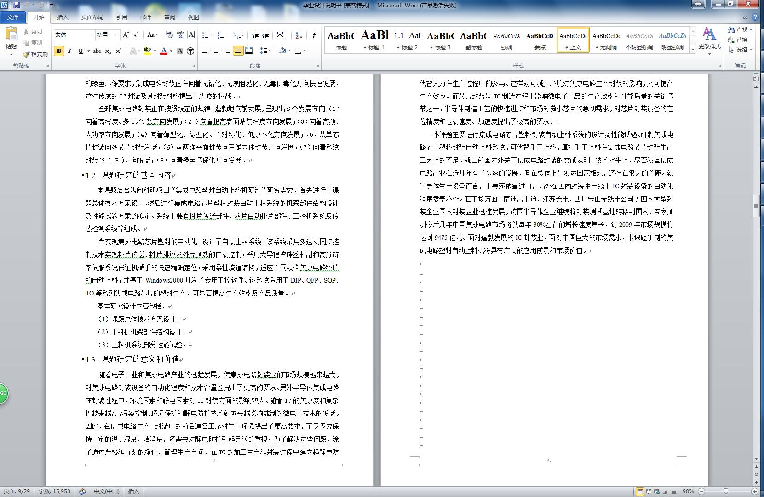Toggle Italic formatting
This screenshot has height=497, width=764.
(70, 51)
